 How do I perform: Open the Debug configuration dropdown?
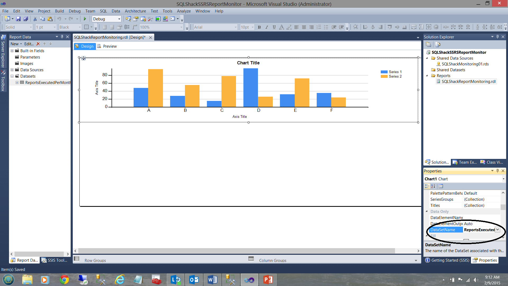coord(119,19)
